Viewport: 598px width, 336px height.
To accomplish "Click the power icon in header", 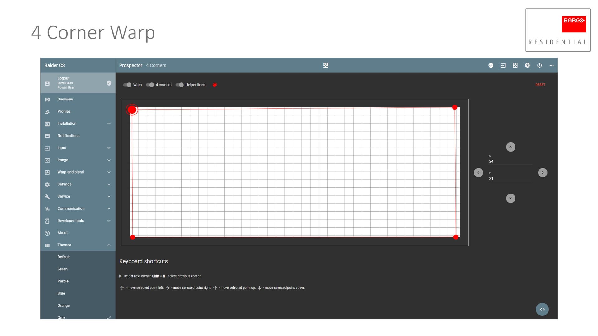I will click(x=539, y=65).
